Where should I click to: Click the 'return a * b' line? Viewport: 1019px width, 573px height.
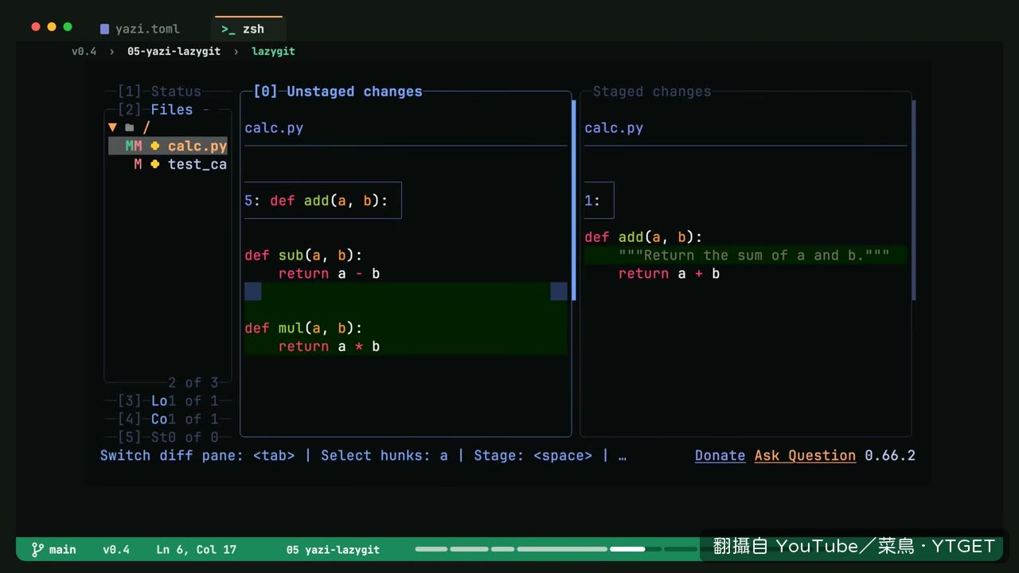[329, 347]
